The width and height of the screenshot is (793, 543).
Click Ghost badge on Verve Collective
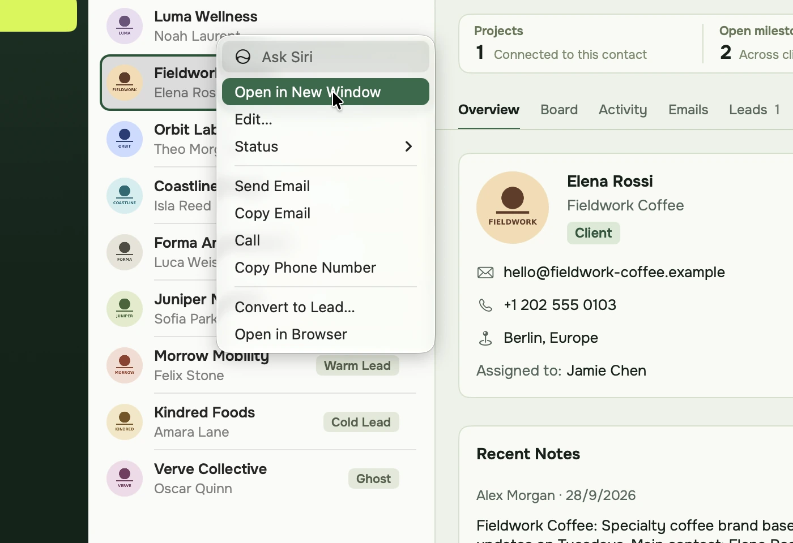click(x=373, y=479)
